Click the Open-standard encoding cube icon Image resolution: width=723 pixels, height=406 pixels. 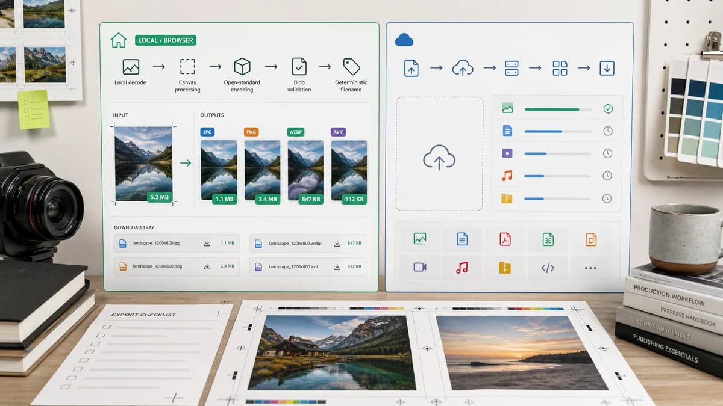pyautogui.click(x=242, y=66)
